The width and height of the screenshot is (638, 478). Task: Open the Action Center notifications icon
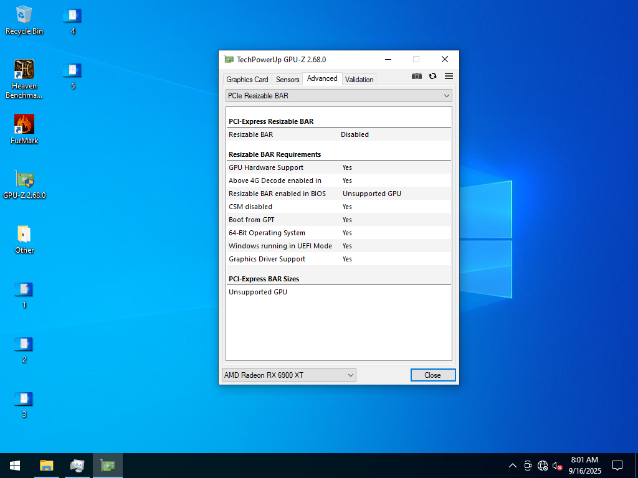pyautogui.click(x=617, y=466)
